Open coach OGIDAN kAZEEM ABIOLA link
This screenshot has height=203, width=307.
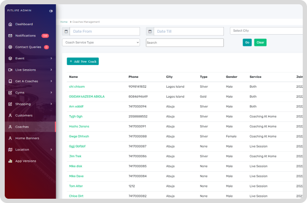tap(87, 97)
